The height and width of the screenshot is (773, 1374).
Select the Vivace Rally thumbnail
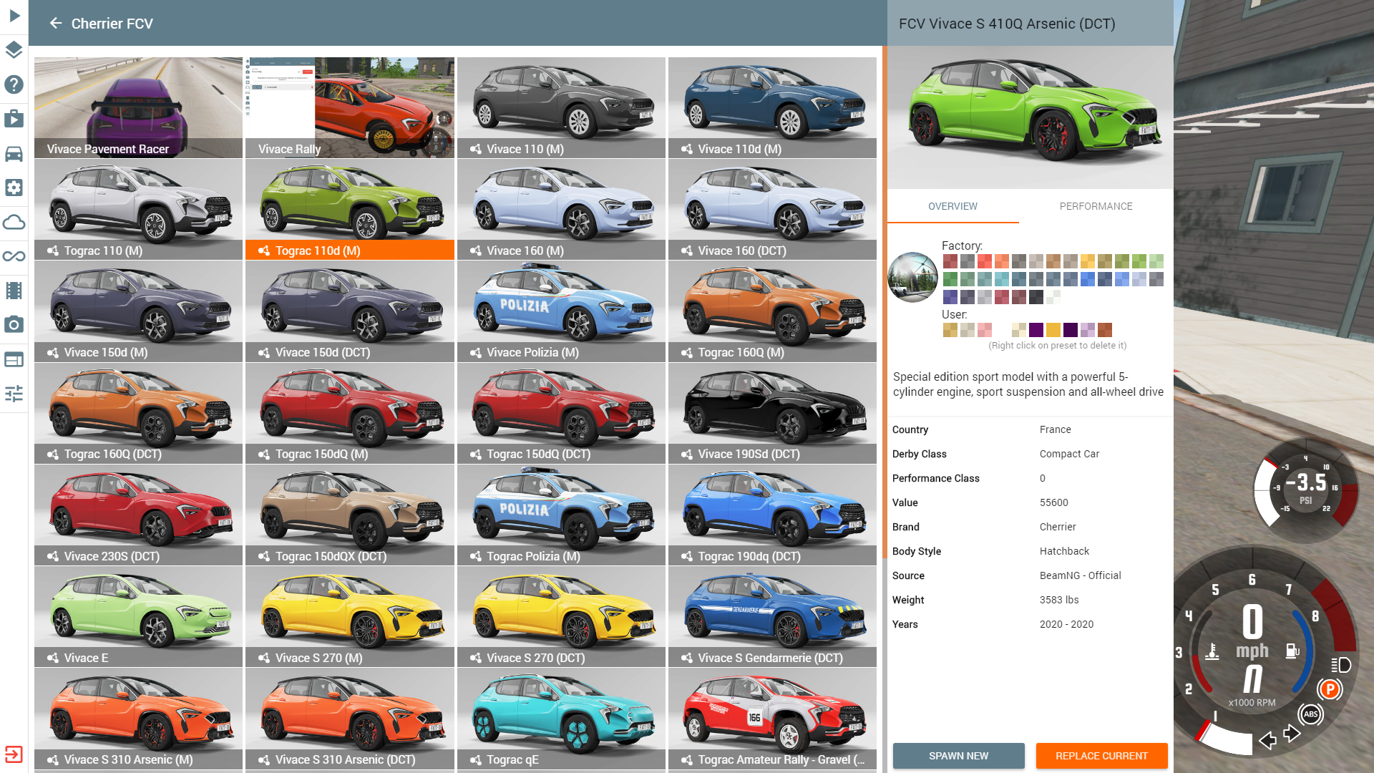[x=350, y=107]
